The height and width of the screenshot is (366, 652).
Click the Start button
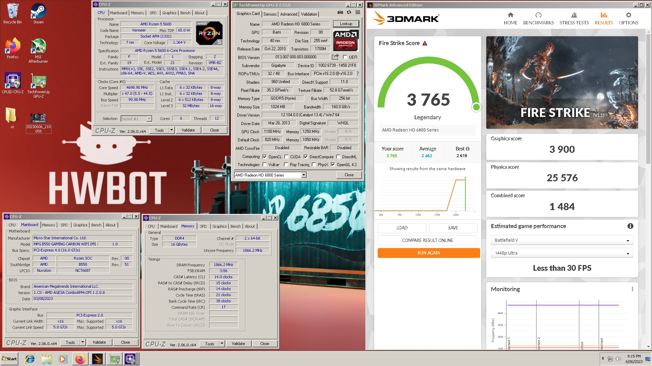10,359
